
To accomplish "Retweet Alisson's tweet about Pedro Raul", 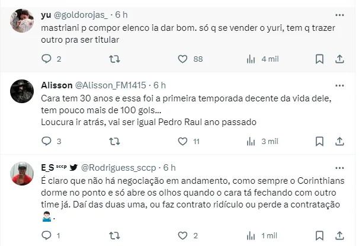I will (x=115, y=141).
